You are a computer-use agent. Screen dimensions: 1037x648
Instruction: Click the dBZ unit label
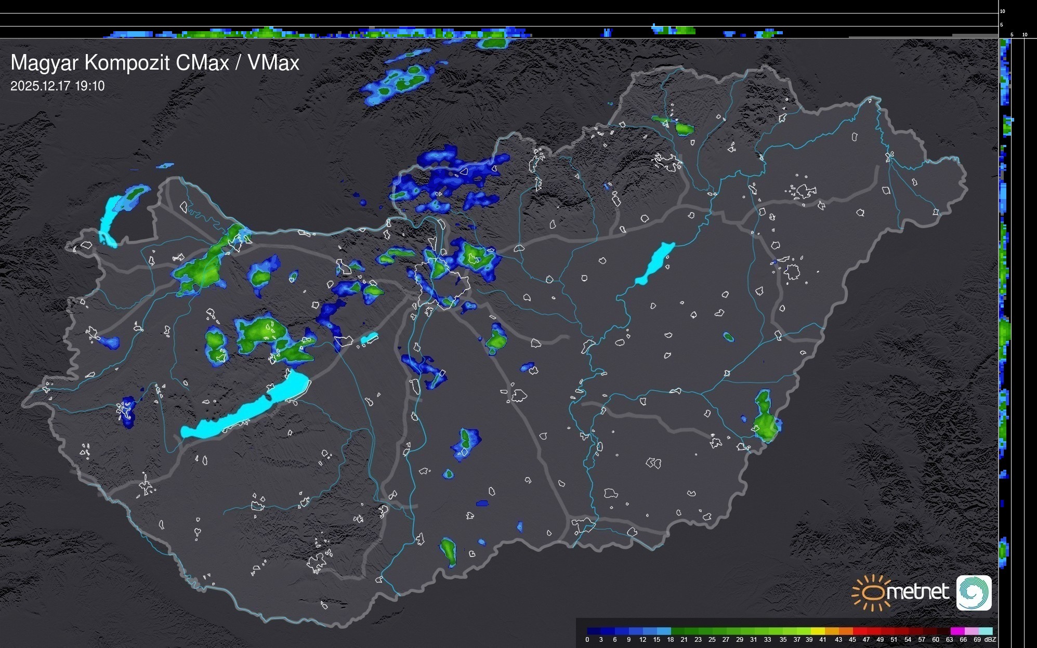(x=990, y=640)
